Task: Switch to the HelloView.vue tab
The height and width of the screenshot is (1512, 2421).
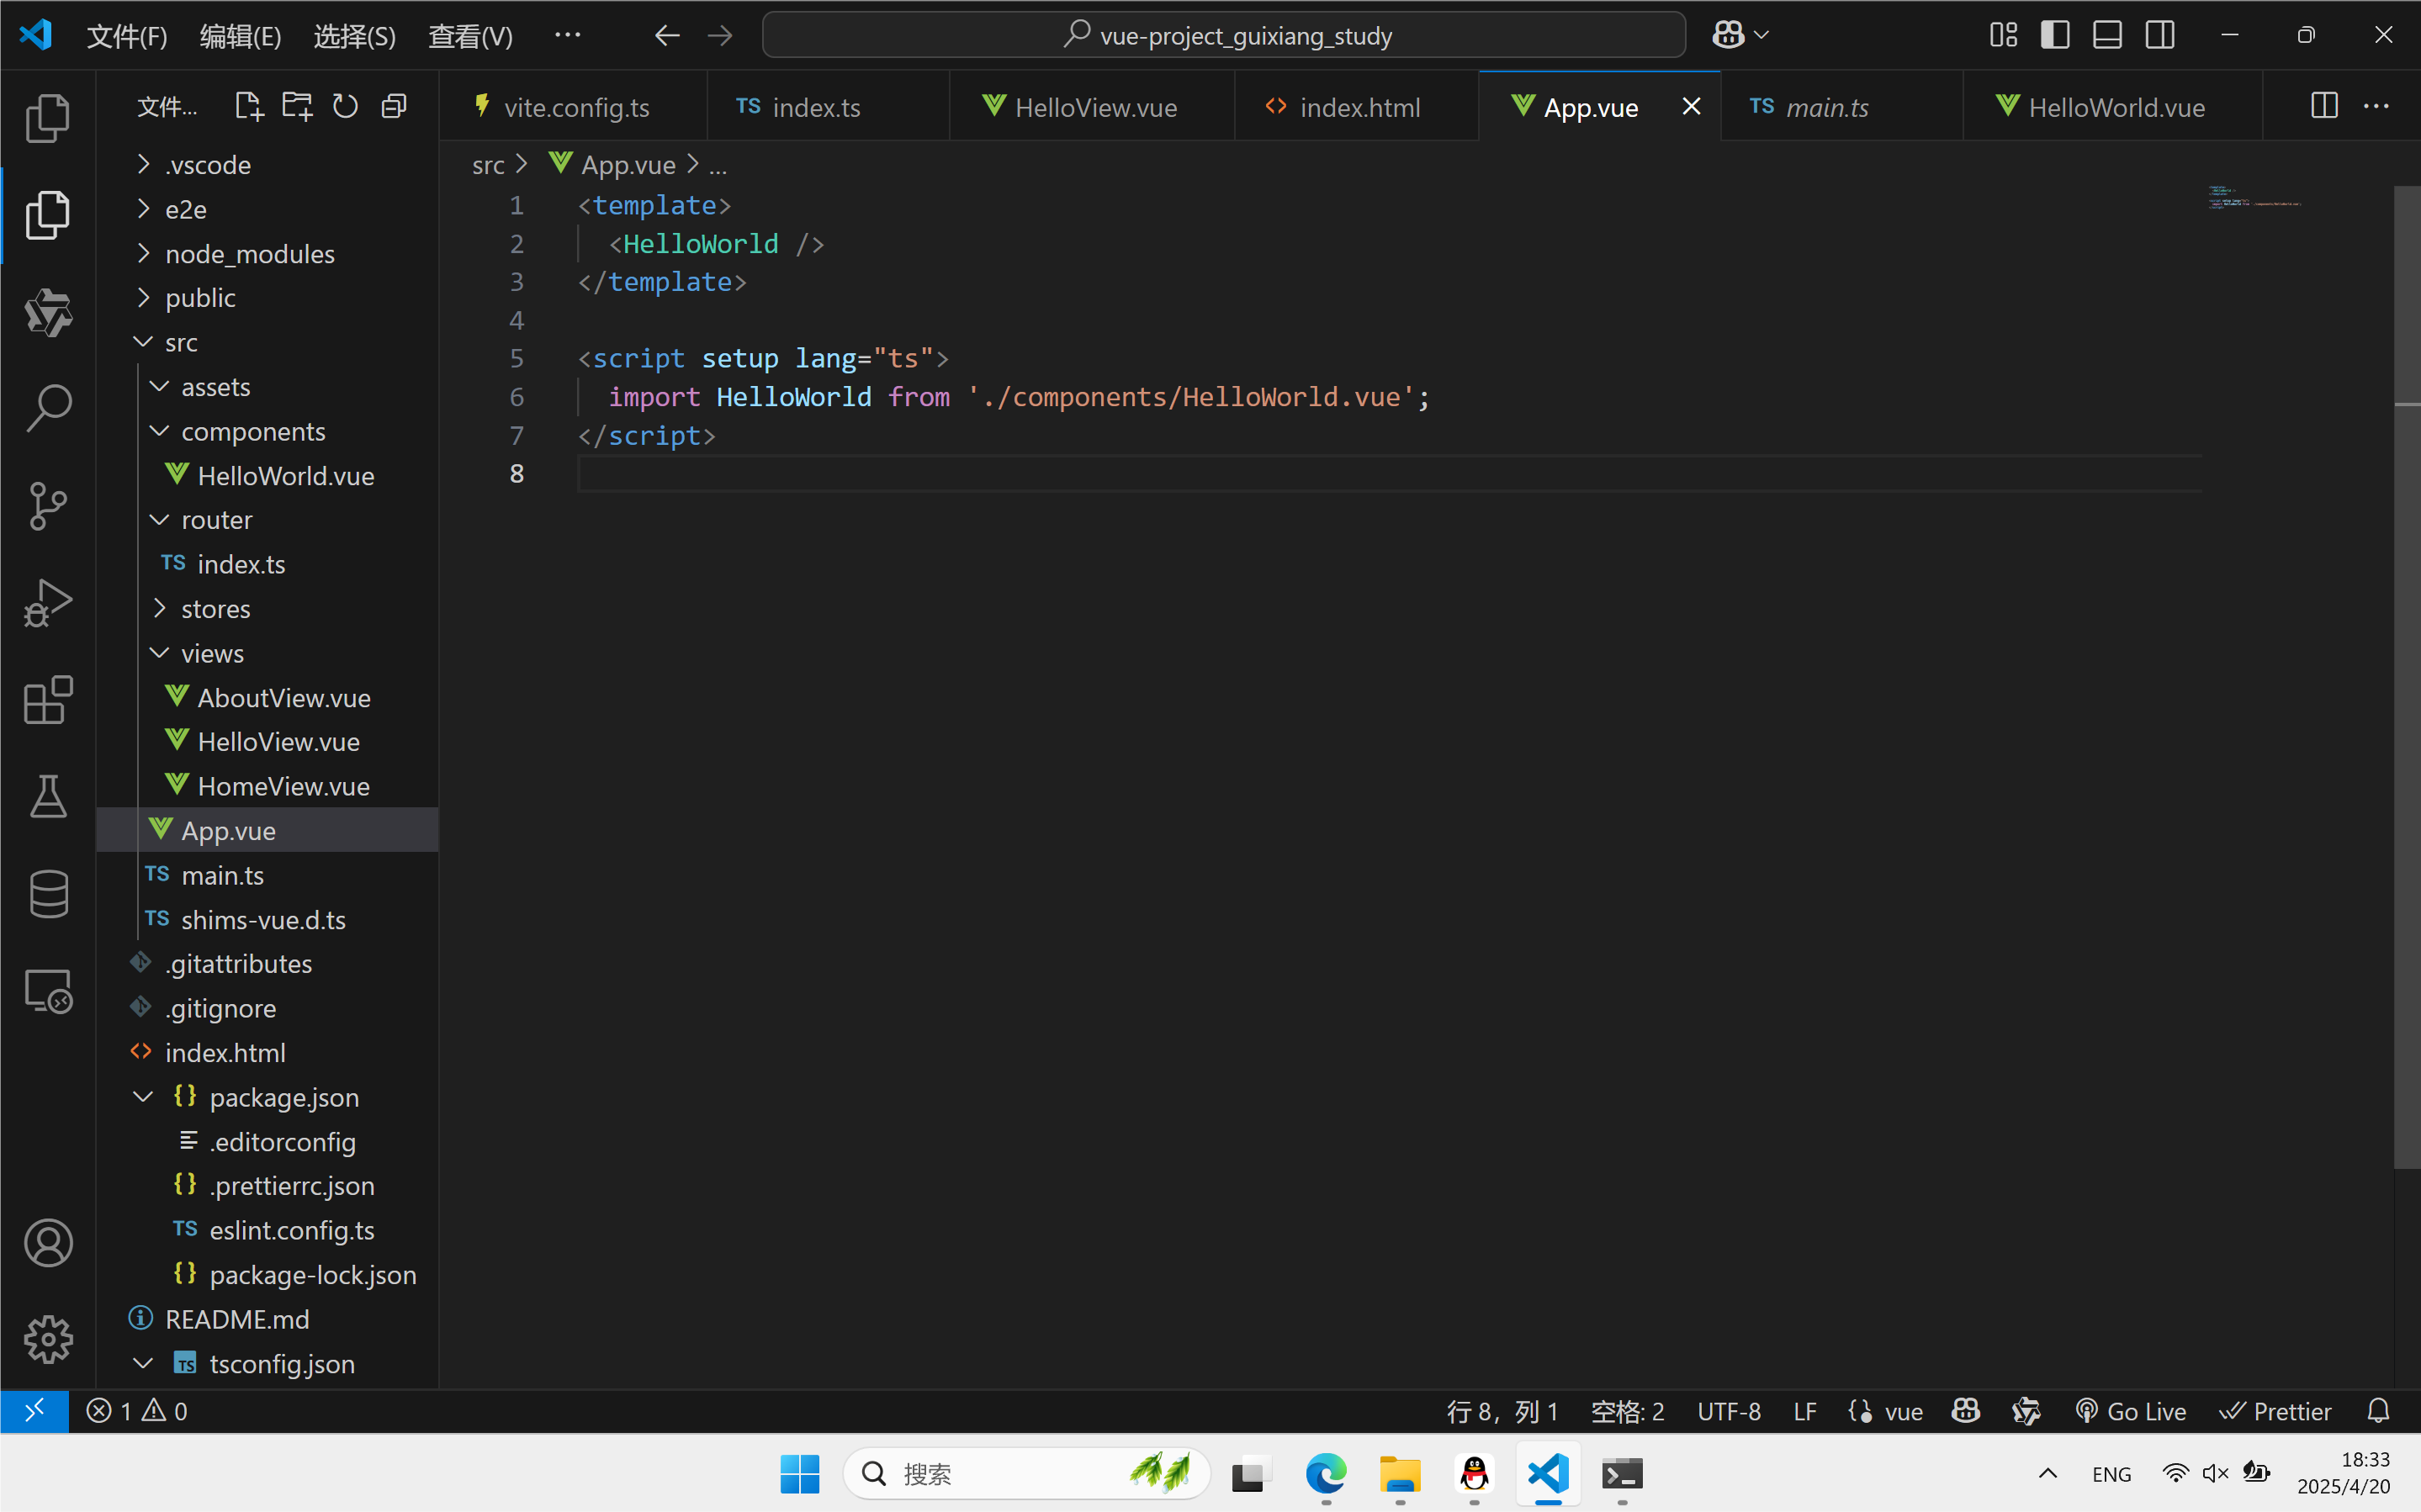Action: click(x=1095, y=107)
